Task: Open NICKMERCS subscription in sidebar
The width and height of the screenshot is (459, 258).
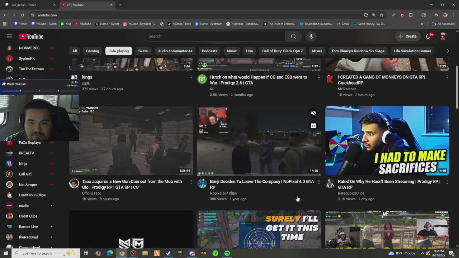Action: coord(29,48)
